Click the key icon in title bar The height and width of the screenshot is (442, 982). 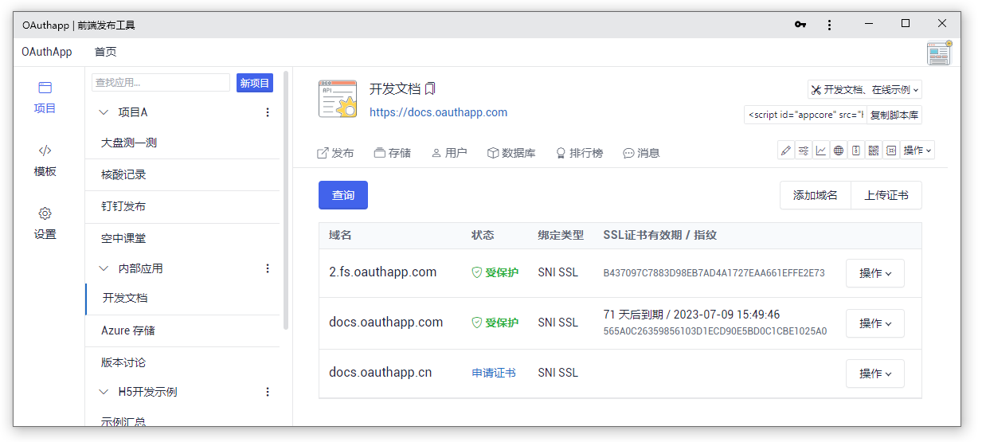[x=800, y=25]
